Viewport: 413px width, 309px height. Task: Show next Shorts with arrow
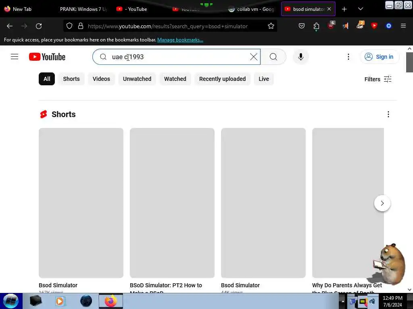(382, 203)
